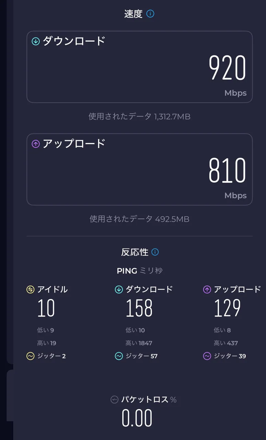Click the packet loss icon

tap(114, 400)
